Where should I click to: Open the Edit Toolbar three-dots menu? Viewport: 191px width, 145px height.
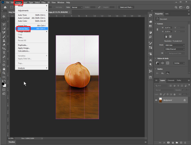(x=4, y=77)
